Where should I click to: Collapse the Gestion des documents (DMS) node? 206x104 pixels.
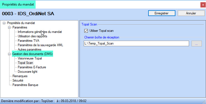(x=9, y=54)
